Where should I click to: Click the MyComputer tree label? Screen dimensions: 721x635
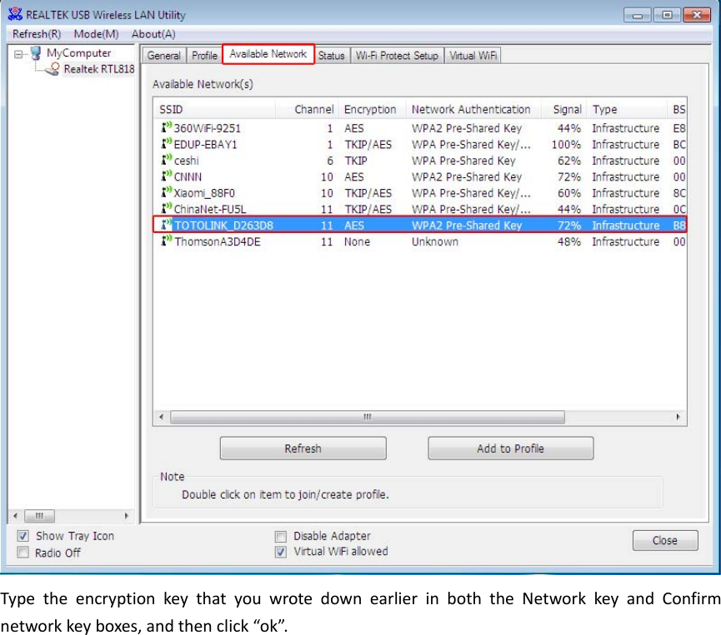pos(78,53)
